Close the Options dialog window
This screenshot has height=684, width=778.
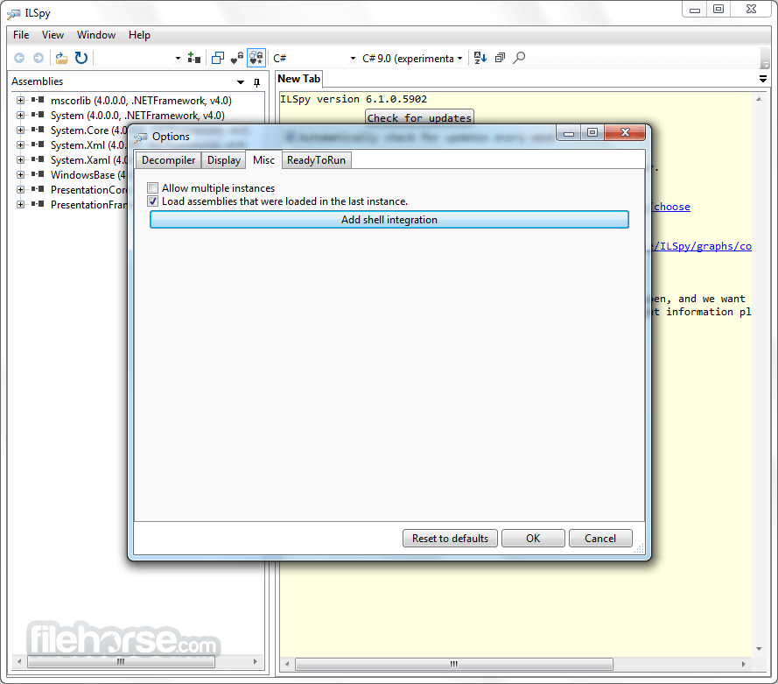625,132
